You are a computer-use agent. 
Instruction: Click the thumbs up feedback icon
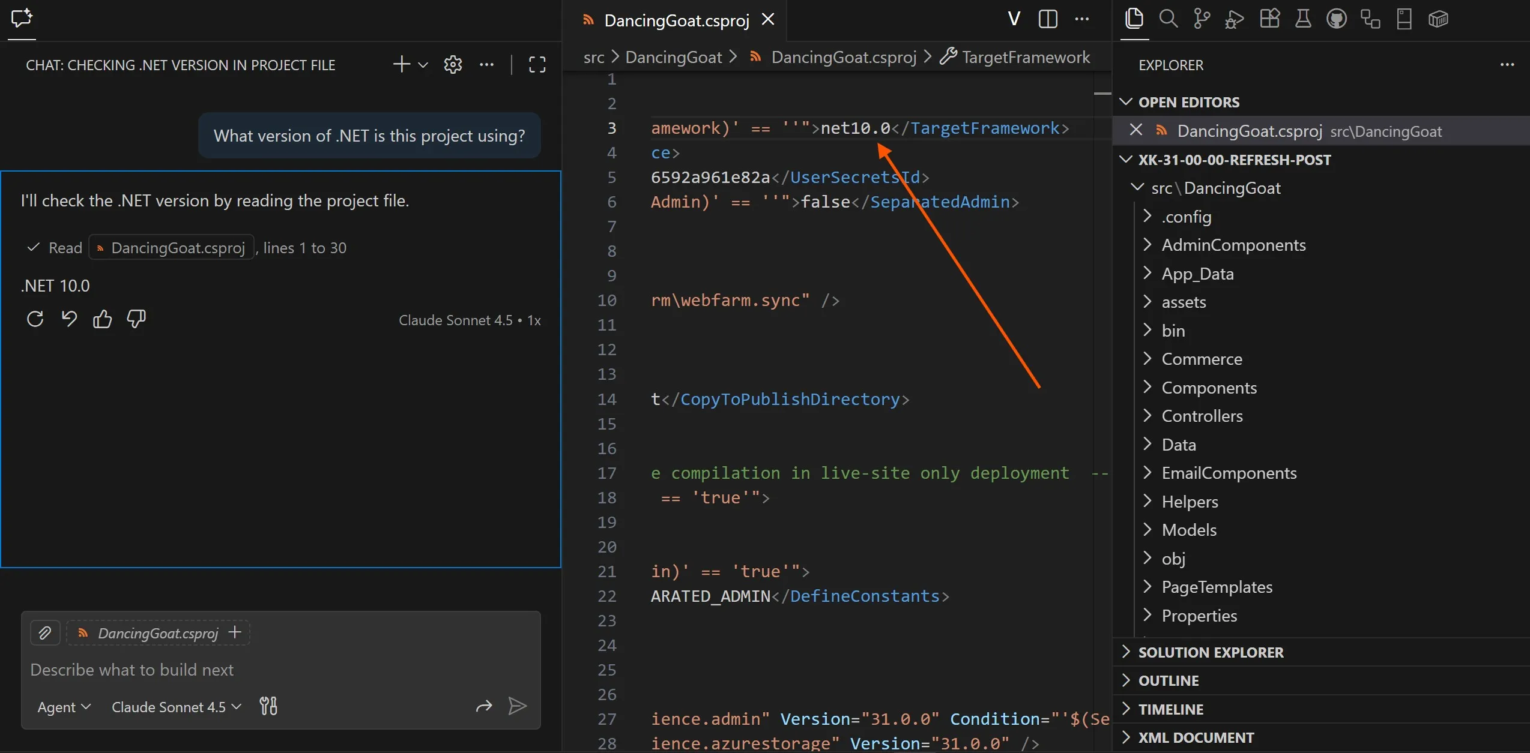point(102,319)
